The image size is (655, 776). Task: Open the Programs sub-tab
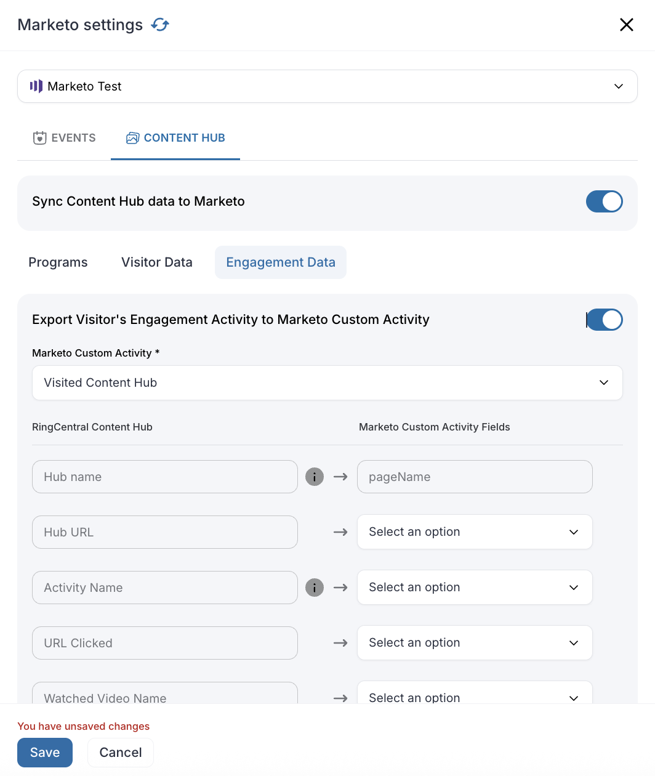[x=58, y=262]
